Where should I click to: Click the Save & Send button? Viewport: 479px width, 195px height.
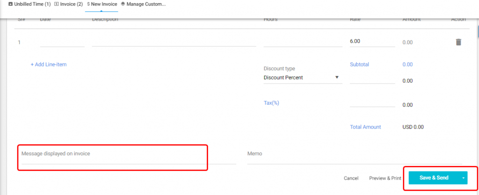pyautogui.click(x=434, y=178)
